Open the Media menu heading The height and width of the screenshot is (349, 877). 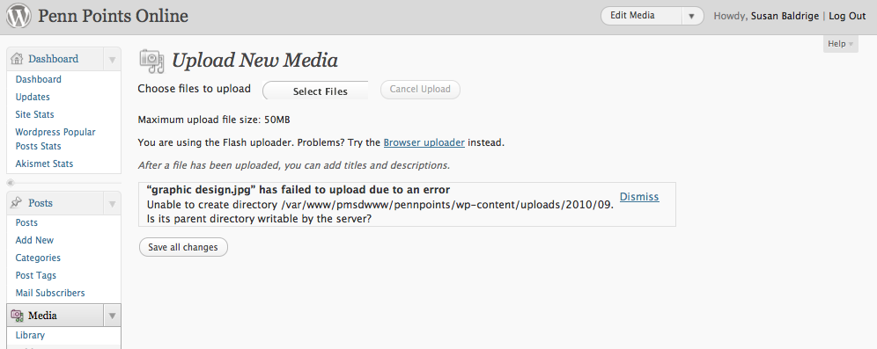point(42,316)
